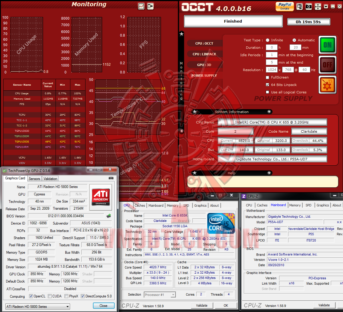Image resolution: width=343 pixels, height=312 pixels.
Task: Open the Graphics tab in right CPU-Z
Action: pos(323,205)
